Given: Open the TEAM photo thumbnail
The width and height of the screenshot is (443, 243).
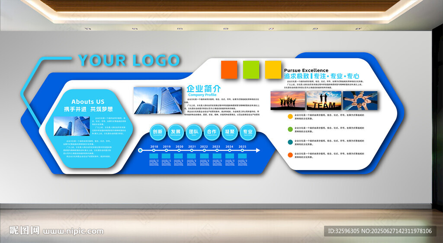Looking at the screenshot, I should [x=324, y=101].
